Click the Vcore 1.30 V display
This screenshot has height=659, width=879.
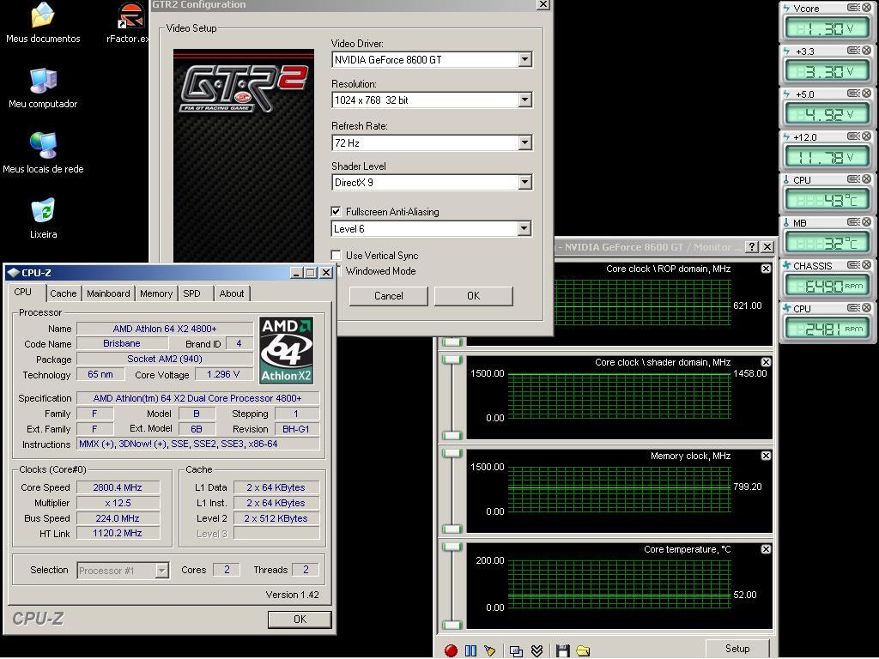click(827, 27)
